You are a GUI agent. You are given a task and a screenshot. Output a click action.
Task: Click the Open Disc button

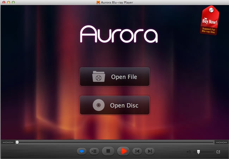tap(114, 105)
